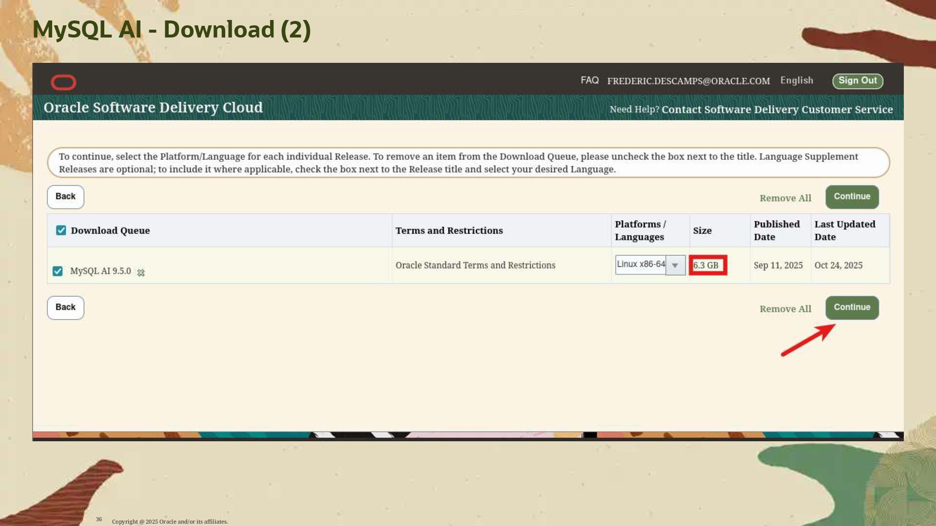Click the red Oracle logo icon
The width and height of the screenshot is (936, 526).
[63, 82]
